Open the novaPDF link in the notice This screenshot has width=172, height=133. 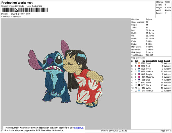coord(79,128)
